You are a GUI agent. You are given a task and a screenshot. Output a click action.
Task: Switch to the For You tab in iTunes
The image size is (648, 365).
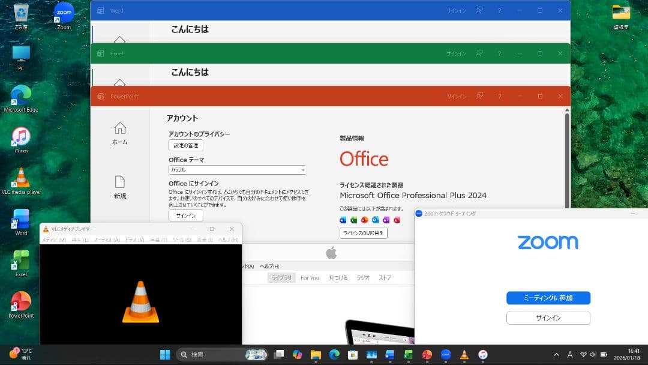[310, 277]
